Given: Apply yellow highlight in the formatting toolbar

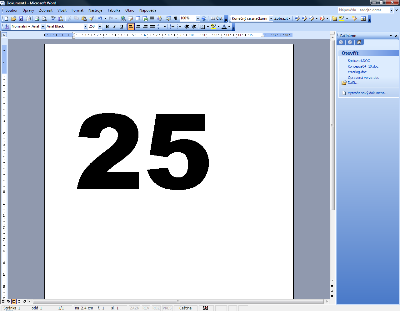Looking at the screenshot, I should point(213,27).
